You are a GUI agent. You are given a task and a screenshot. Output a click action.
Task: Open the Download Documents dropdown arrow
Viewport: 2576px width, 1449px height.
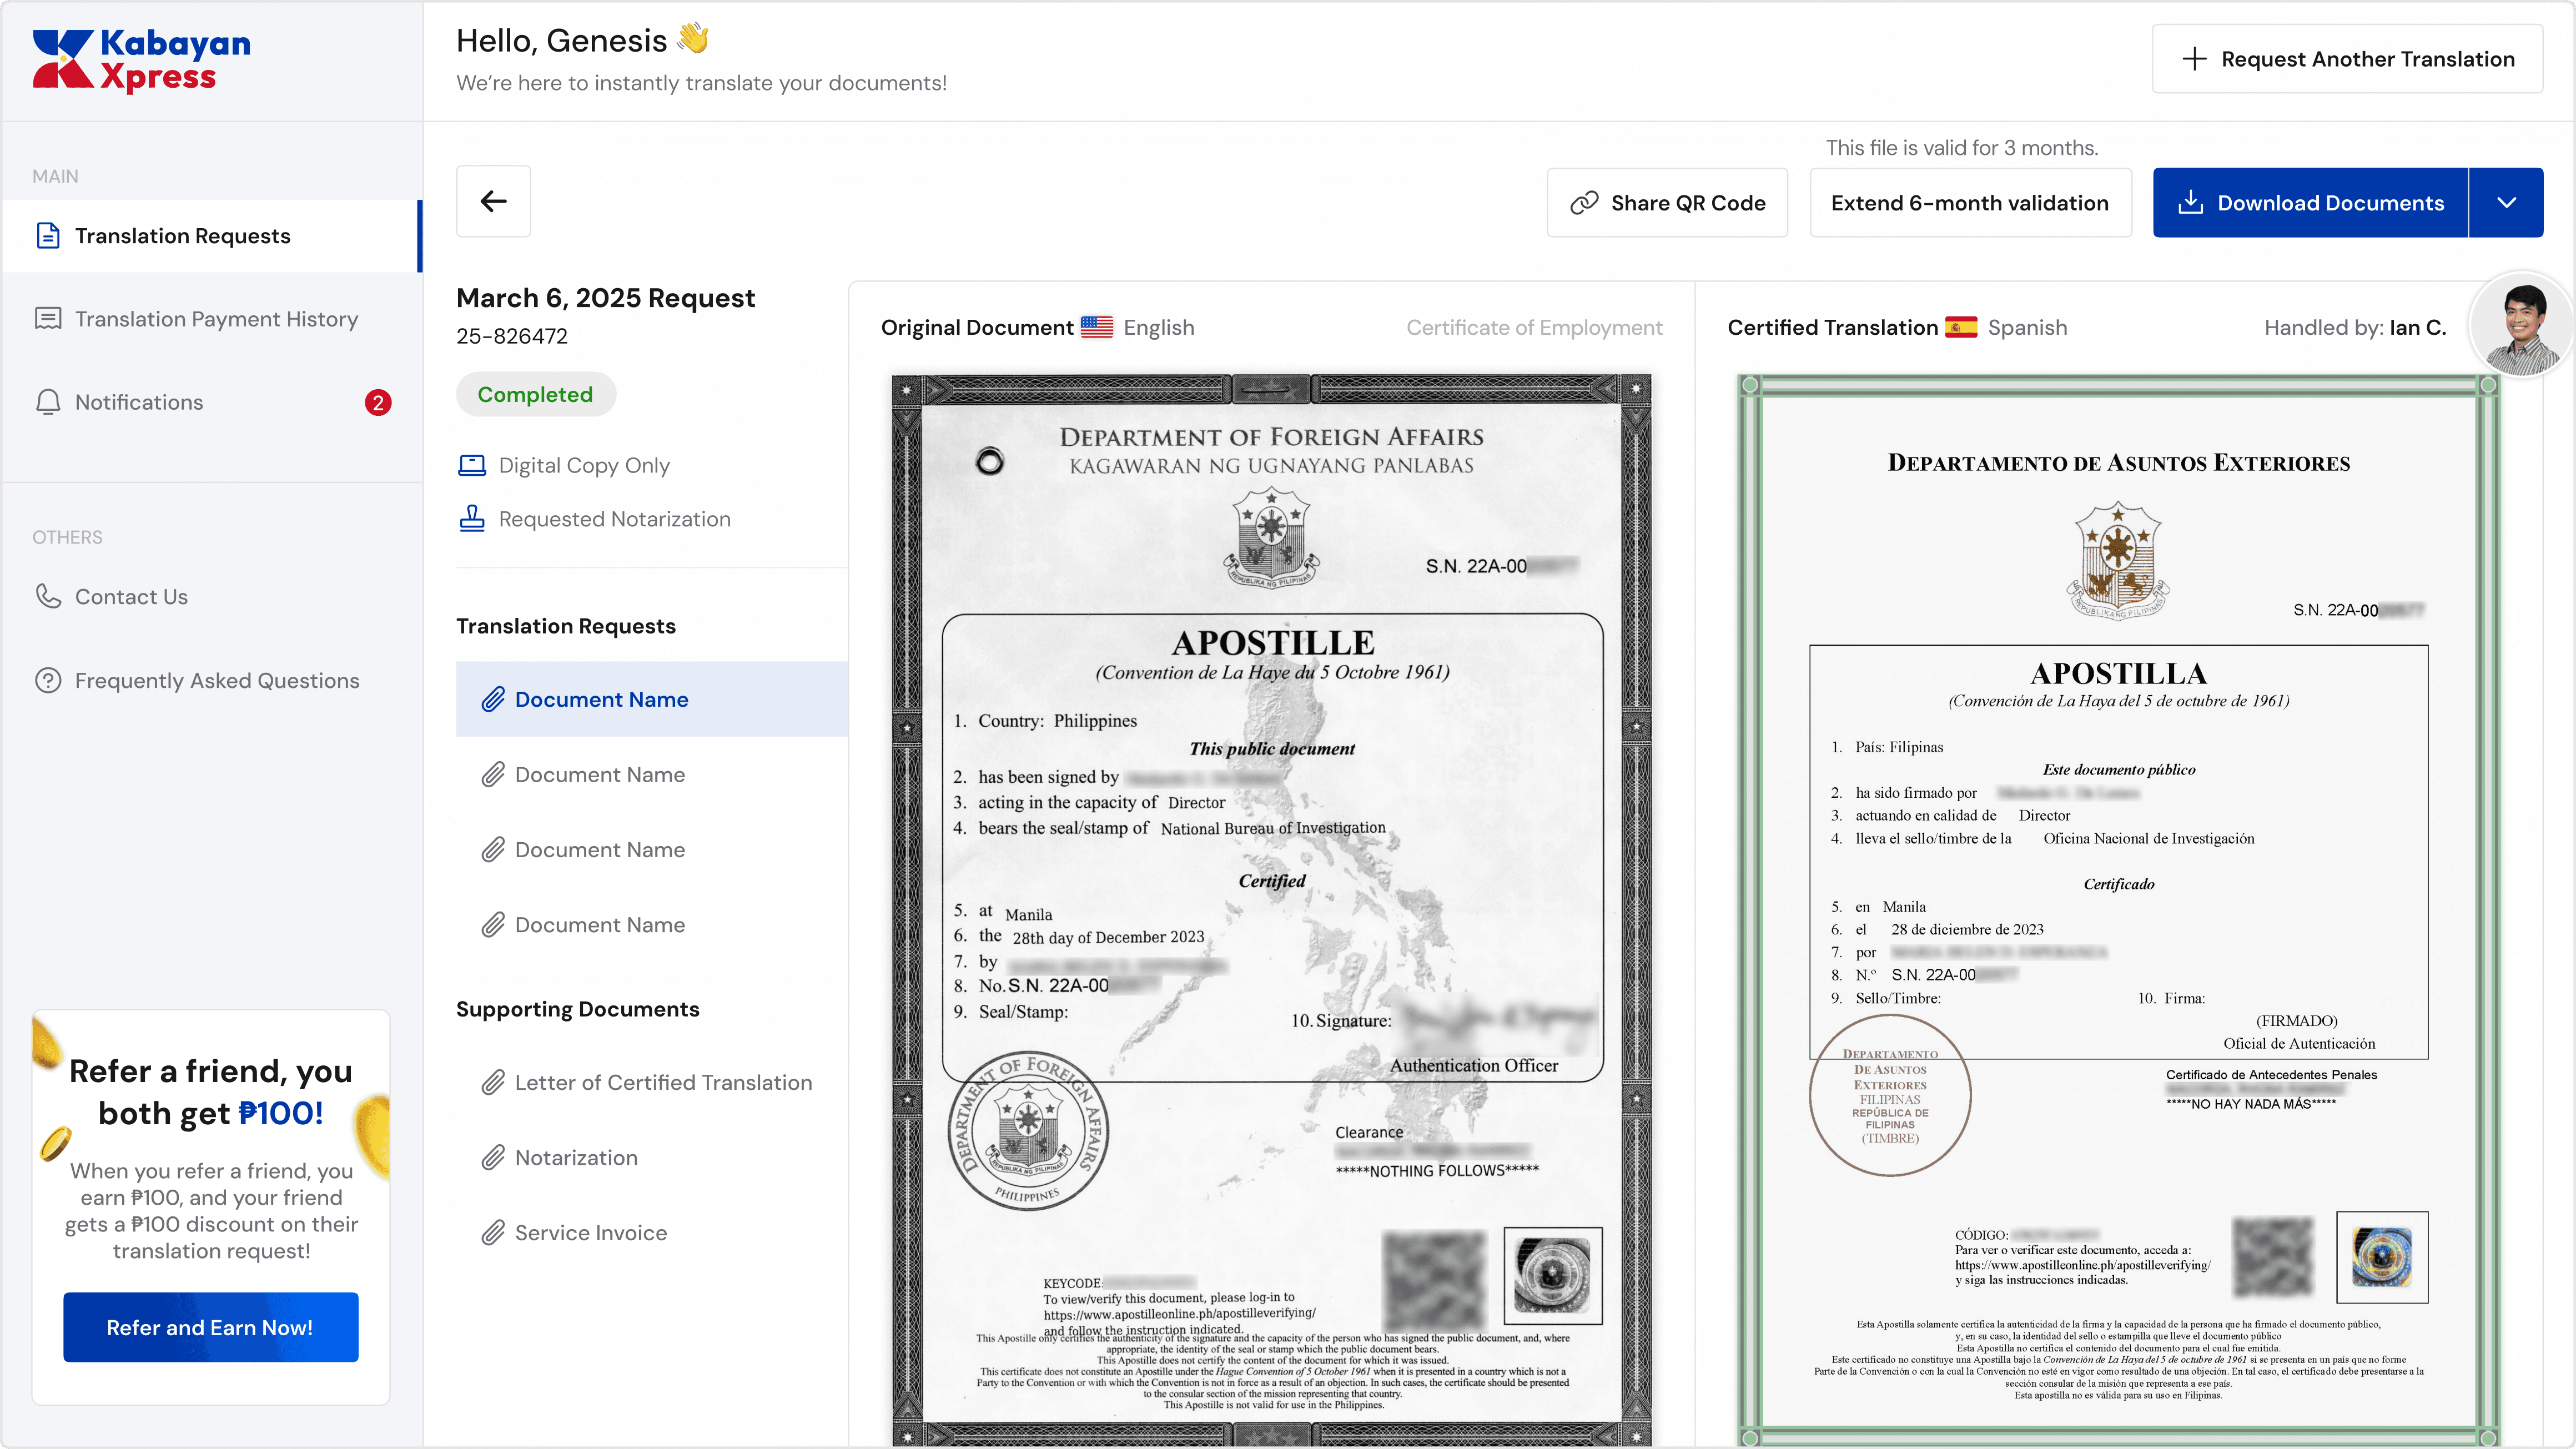[2506, 203]
